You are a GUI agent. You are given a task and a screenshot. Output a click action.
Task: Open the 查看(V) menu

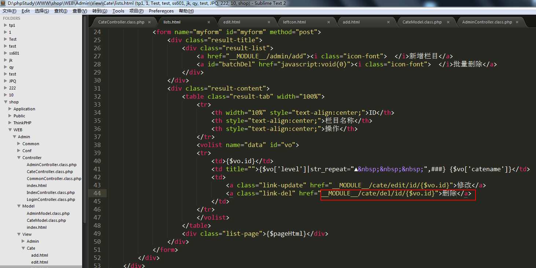click(80, 11)
